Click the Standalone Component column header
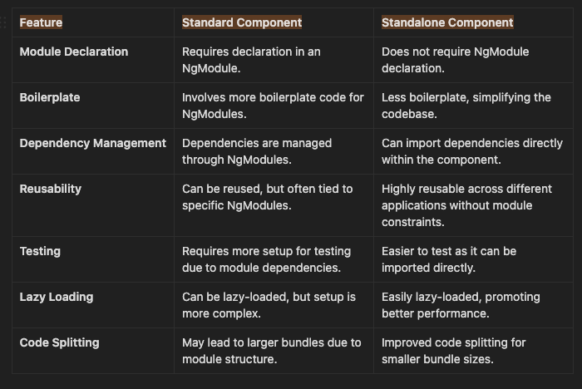 (447, 22)
